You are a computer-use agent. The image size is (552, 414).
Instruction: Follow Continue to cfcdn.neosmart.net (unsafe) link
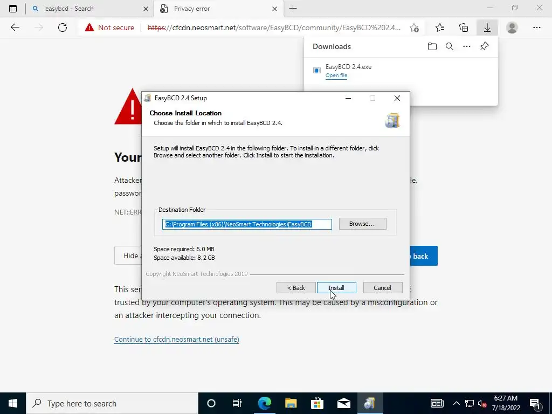pyautogui.click(x=177, y=340)
